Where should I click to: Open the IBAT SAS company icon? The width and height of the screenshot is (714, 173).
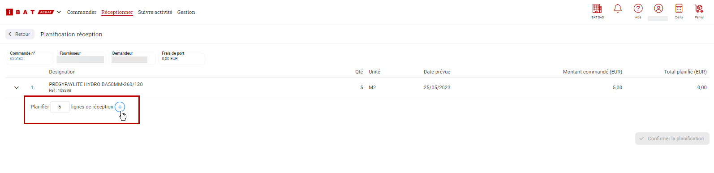tap(597, 9)
